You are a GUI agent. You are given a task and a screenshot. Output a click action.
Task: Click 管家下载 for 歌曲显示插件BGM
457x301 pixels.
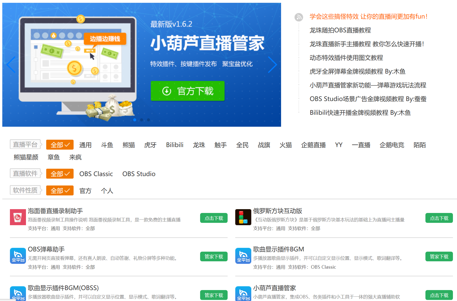pyautogui.click(x=439, y=256)
